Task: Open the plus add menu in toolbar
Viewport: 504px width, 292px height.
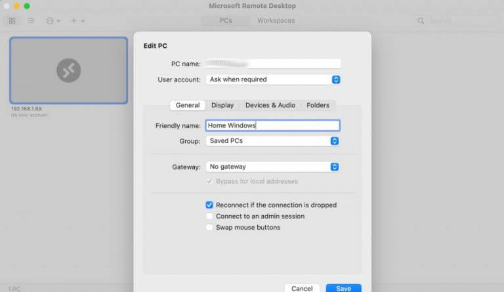Action: tap(77, 21)
